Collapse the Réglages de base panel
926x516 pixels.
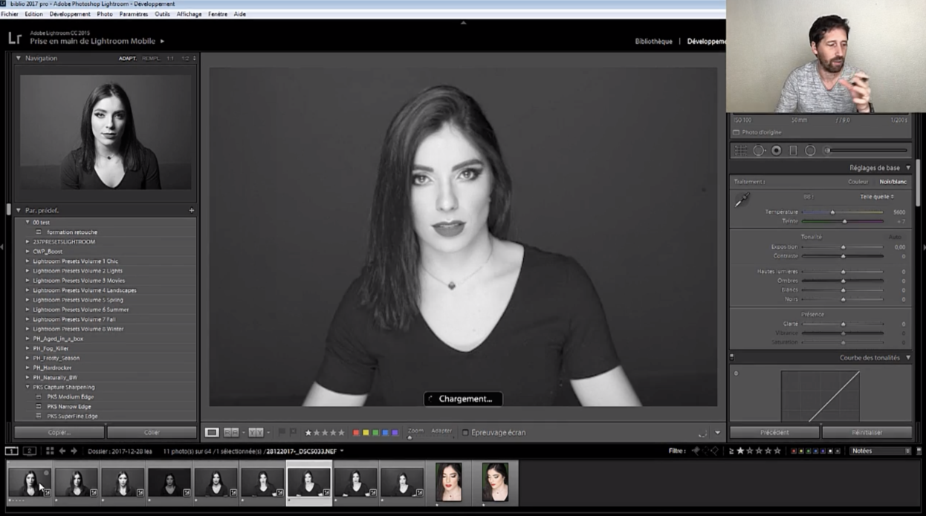tap(908, 168)
